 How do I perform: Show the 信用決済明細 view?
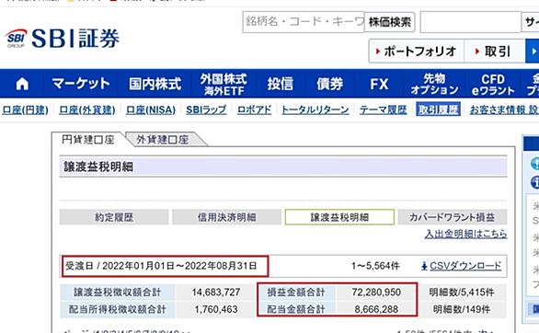coord(226,217)
